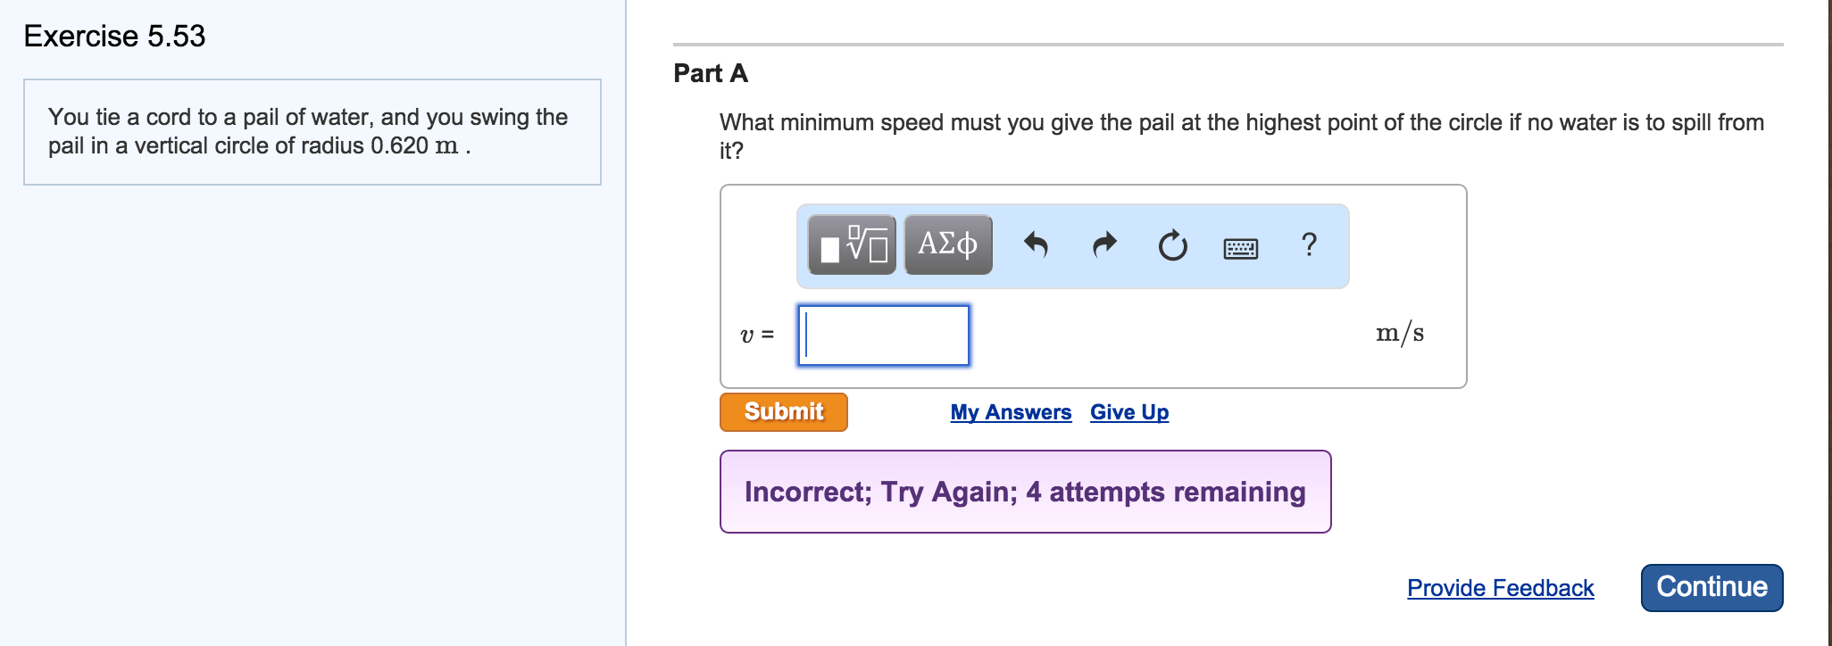The height and width of the screenshot is (646, 1832).
Task: Open the keyboard shortcuts panel
Action: (1240, 247)
